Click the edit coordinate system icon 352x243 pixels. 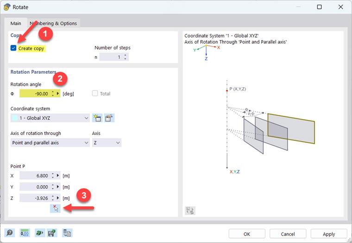[109, 118]
